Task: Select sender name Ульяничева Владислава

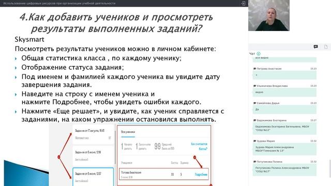Action: pyautogui.click(x=272, y=86)
